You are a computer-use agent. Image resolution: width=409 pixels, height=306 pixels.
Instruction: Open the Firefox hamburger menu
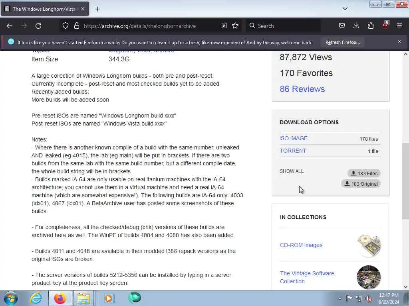click(399, 26)
